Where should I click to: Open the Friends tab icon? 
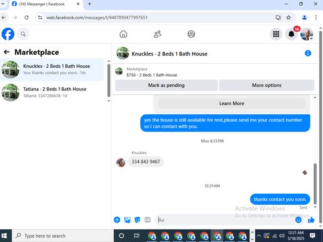click(x=158, y=34)
